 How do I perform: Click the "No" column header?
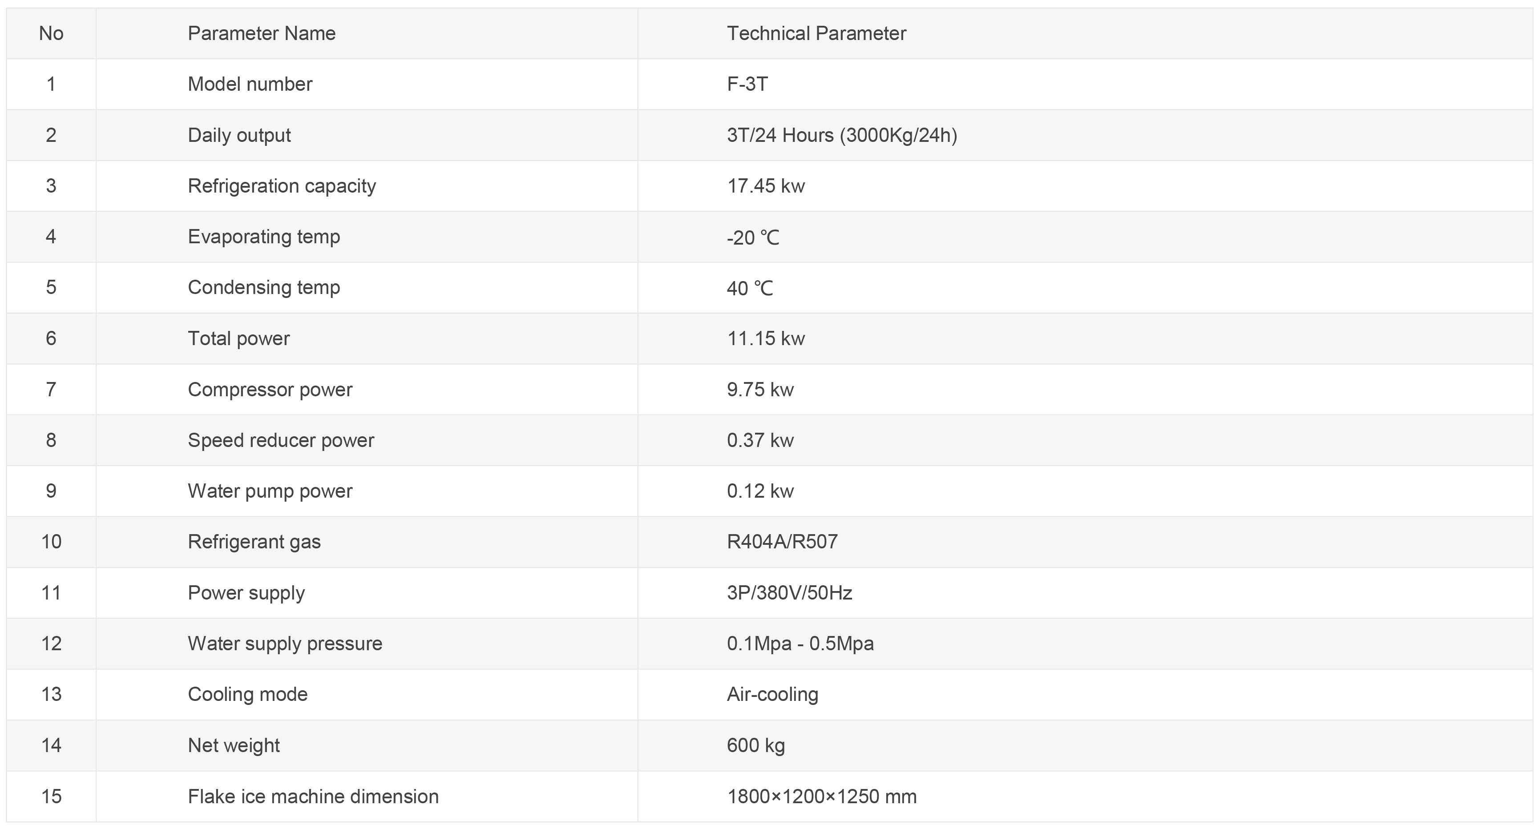click(x=51, y=33)
